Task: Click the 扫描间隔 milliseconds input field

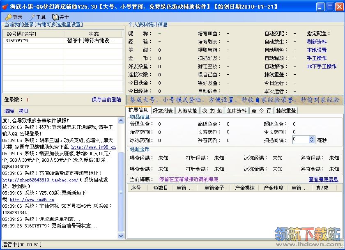Action: point(300,140)
